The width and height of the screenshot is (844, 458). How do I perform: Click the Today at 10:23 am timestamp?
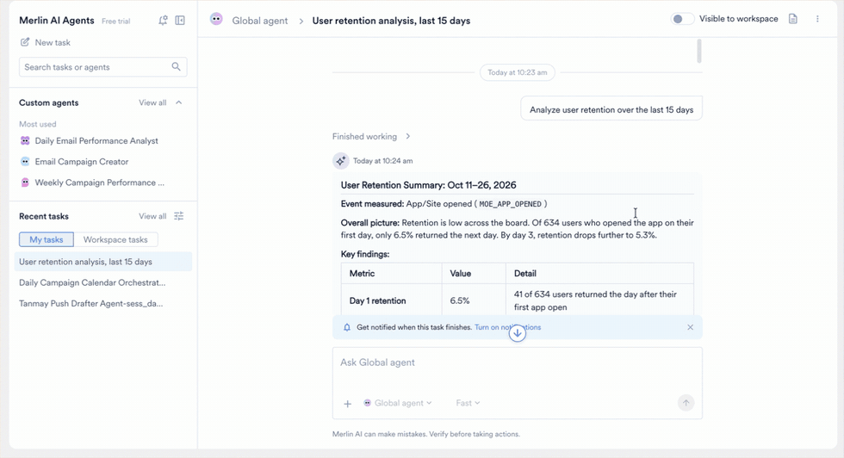(x=518, y=72)
